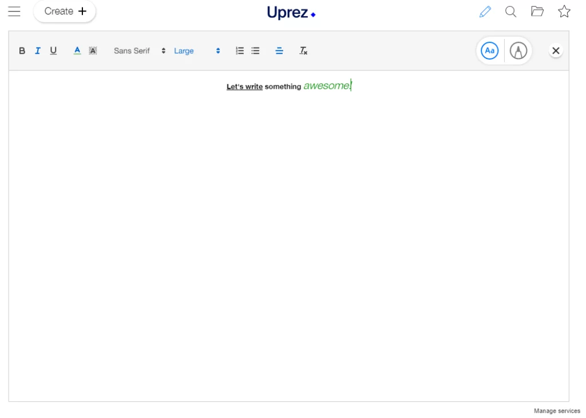Open the folder icon
The image size is (586, 418).
point(537,11)
